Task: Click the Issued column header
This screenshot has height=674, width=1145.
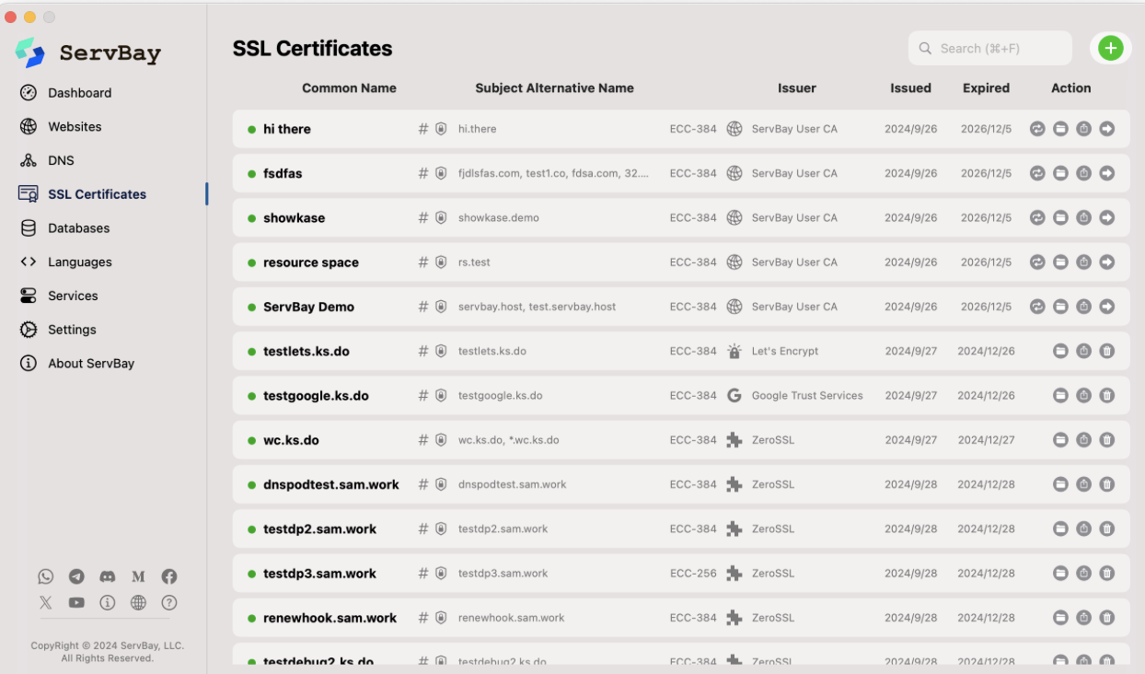Action: click(x=910, y=88)
